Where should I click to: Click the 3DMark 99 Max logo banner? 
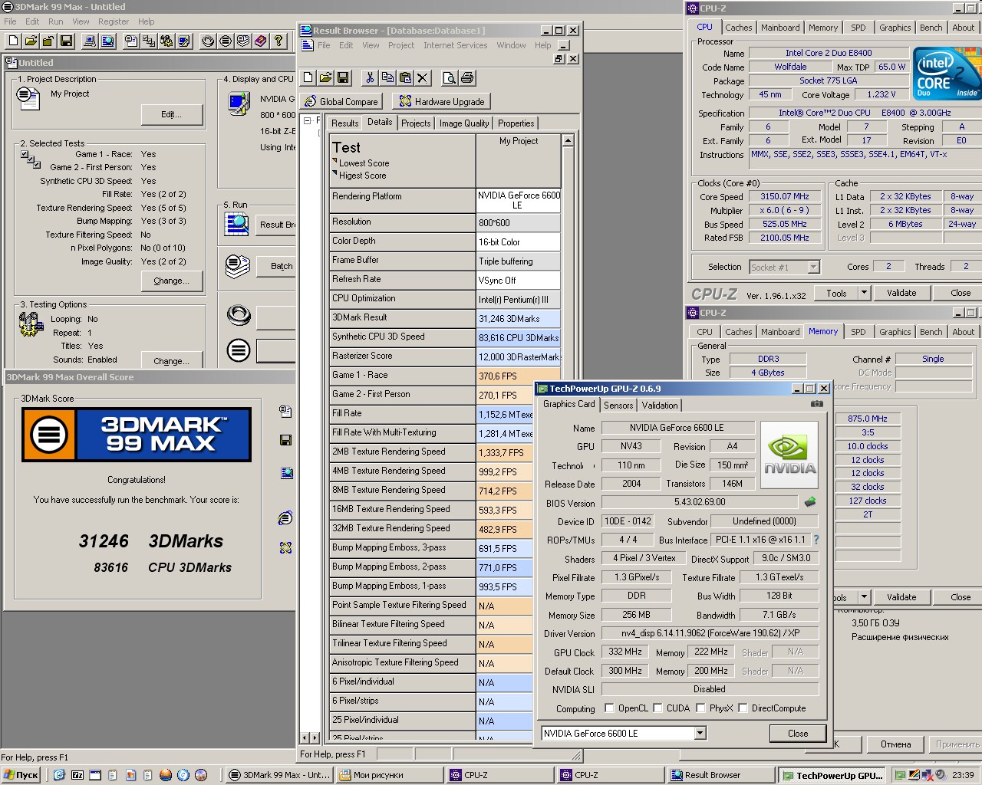(x=137, y=435)
